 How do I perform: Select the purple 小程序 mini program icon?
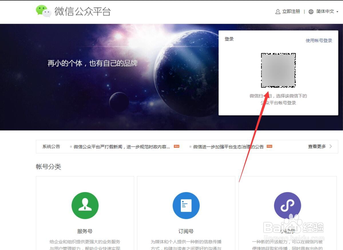click(x=288, y=205)
